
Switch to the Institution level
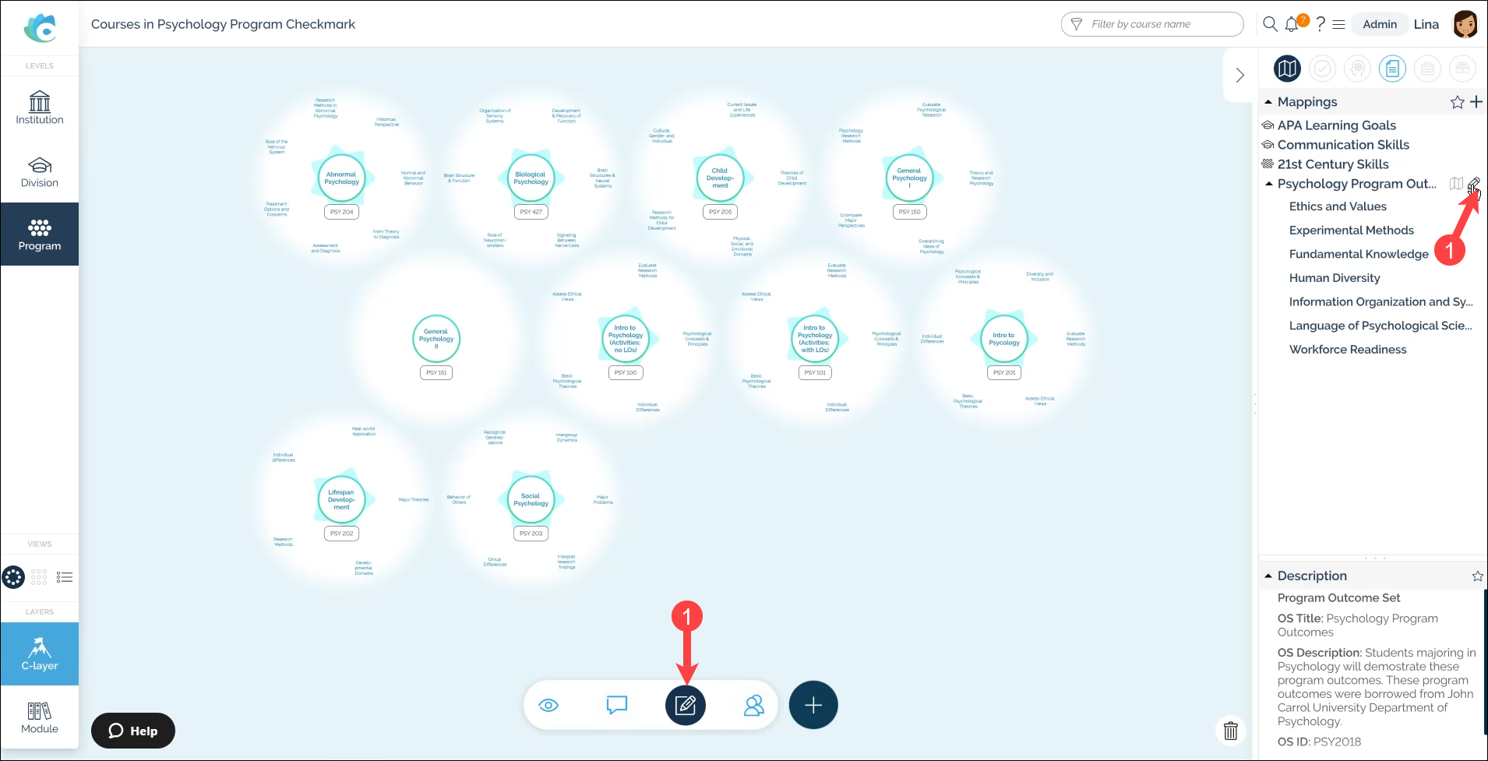[40, 107]
